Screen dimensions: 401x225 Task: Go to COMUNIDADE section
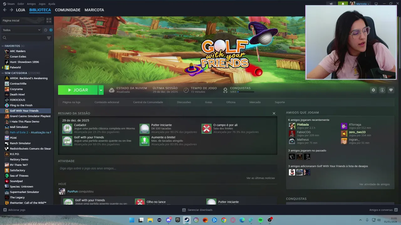(68, 10)
